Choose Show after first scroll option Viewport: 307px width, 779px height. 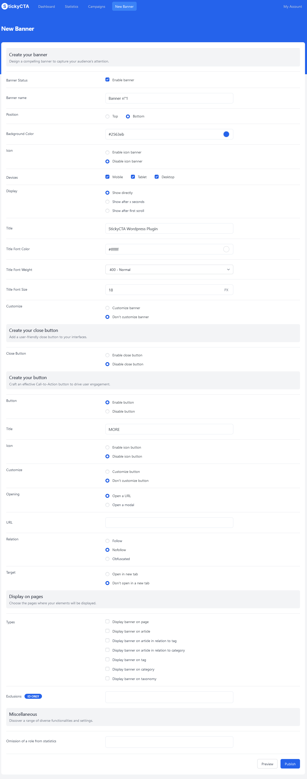tap(107, 211)
